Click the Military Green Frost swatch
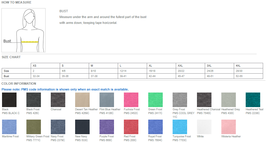 click(34, 127)
